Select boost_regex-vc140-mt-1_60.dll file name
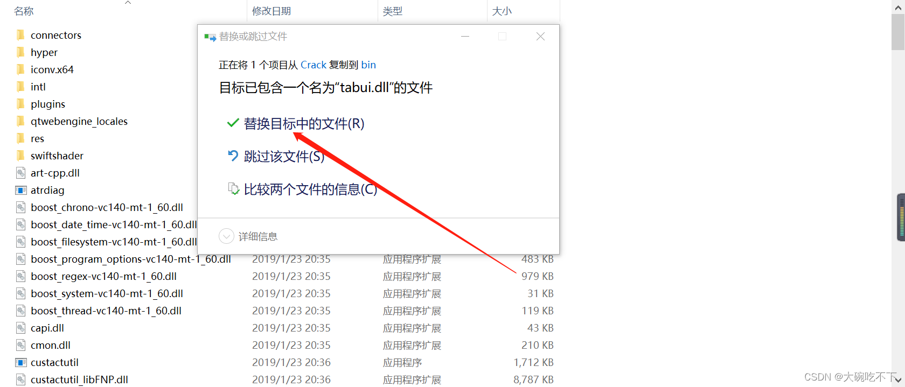The width and height of the screenshot is (905, 387). pos(104,276)
